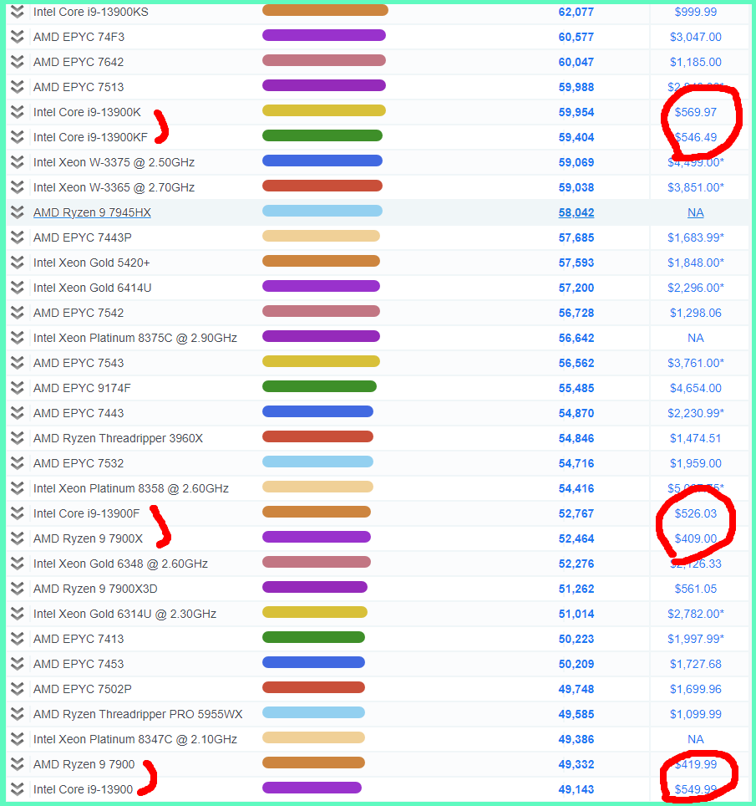Select Intel Xeon Gold 6348 @ 2.60GHz name
The height and width of the screenshot is (806, 756).
pyautogui.click(x=120, y=564)
